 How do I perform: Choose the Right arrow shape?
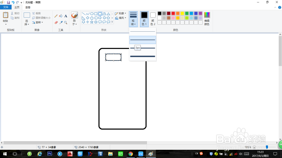(100, 18)
